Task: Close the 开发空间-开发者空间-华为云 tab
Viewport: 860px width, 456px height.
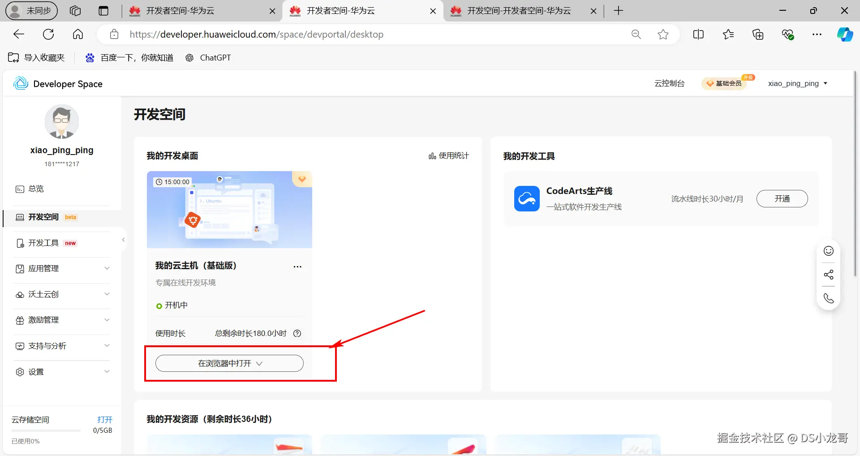Action: 593,11
